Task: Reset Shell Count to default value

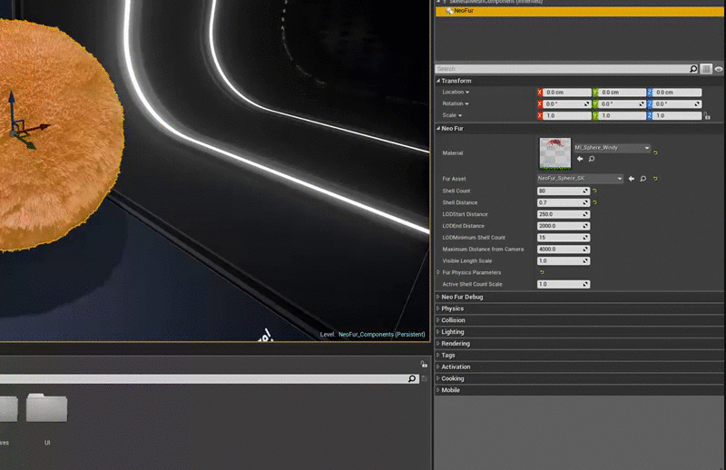Action: [x=595, y=191]
